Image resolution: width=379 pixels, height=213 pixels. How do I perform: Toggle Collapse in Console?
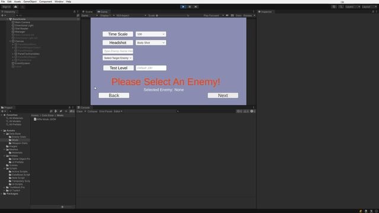tap(92, 111)
